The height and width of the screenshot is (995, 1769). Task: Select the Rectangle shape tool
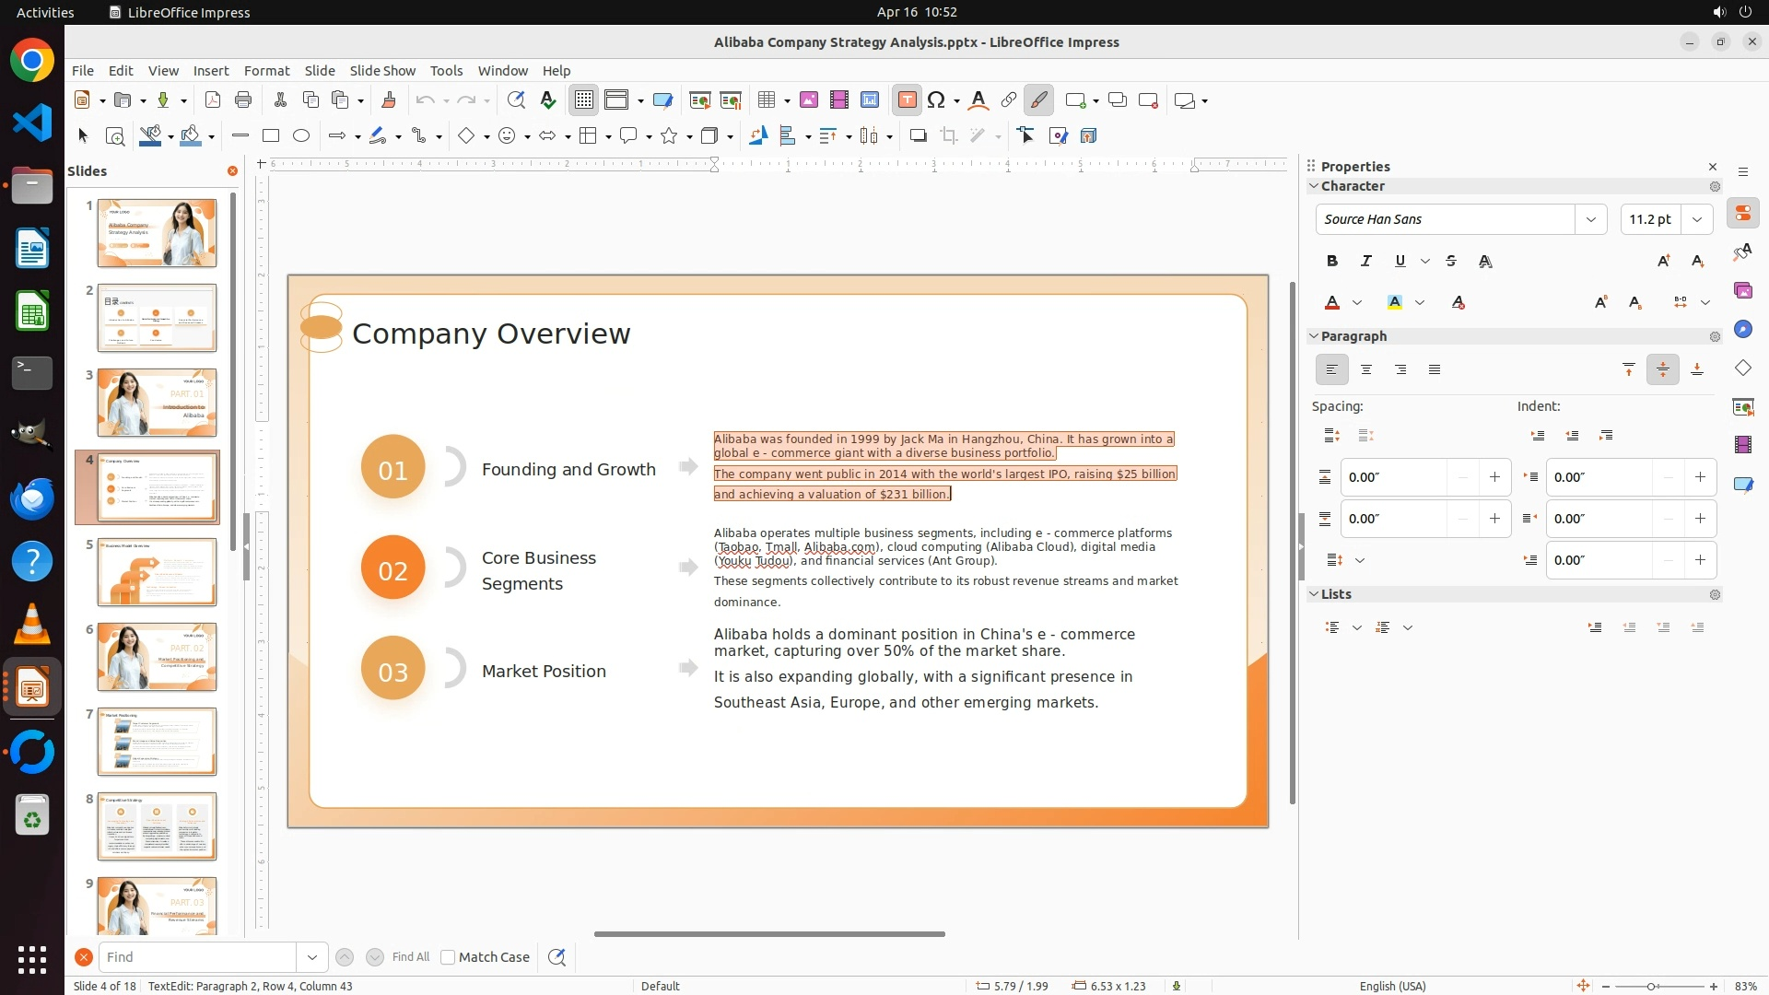pyautogui.click(x=271, y=136)
